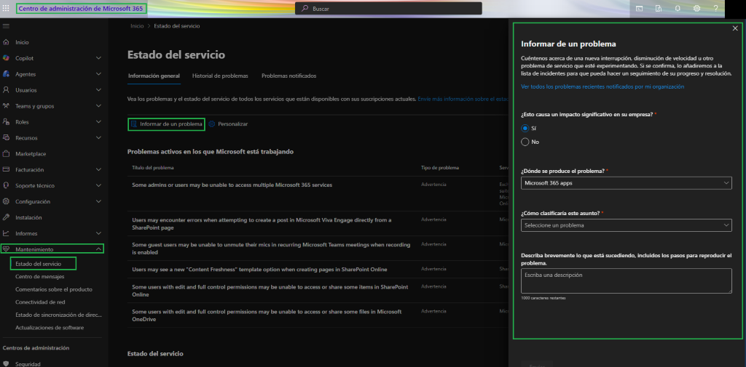The height and width of the screenshot is (367, 746).
Task: Open help question mark icon
Action: 715,8
